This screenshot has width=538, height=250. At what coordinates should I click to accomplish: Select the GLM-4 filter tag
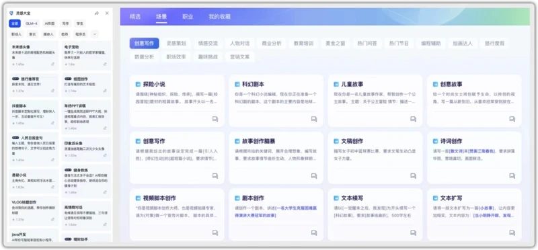tap(32, 24)
